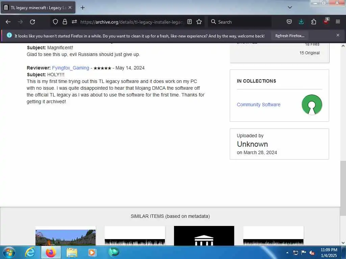Image resolution: width=346 pixels, height=259 pixels.
Task: Open the Action Center flag icon
Action: [x=304, y=253]
